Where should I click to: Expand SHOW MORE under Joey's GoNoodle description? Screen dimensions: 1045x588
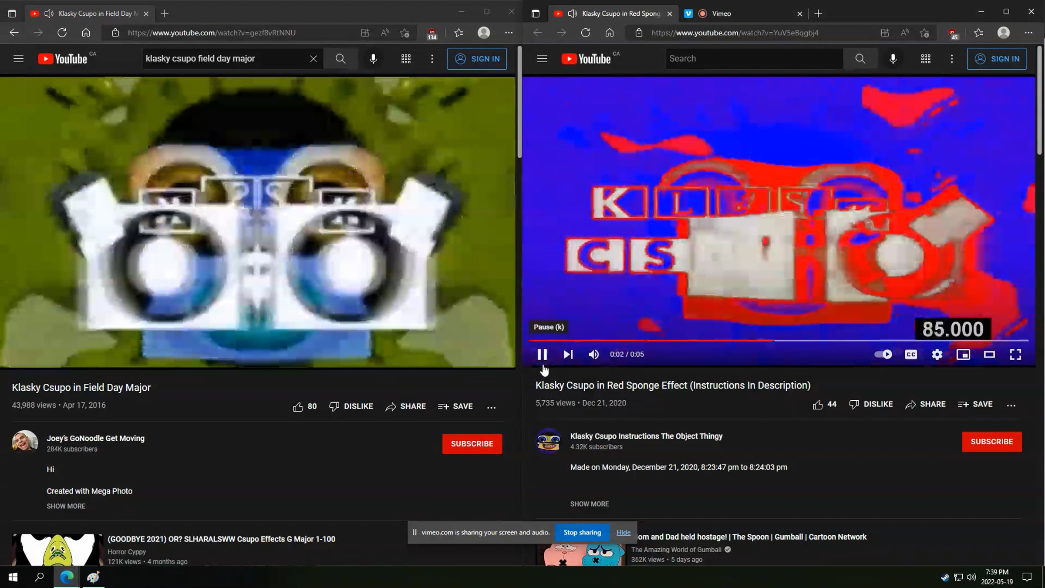point(66,506)
